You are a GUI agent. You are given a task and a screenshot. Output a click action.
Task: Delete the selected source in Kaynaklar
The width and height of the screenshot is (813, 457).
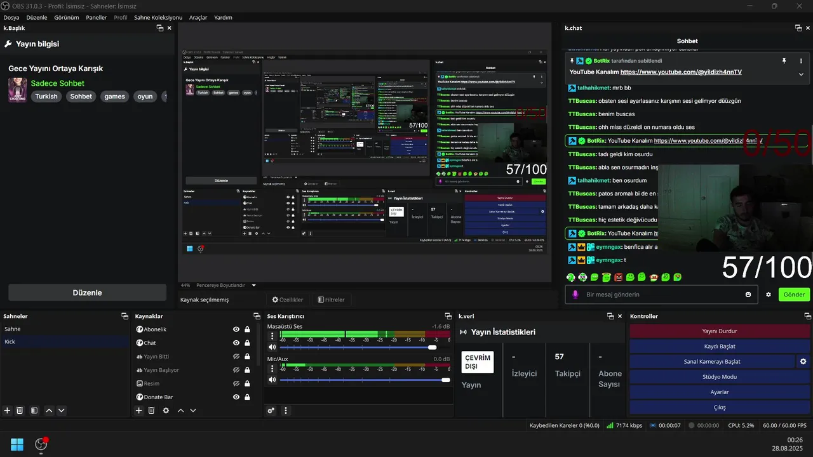(151, 411)
